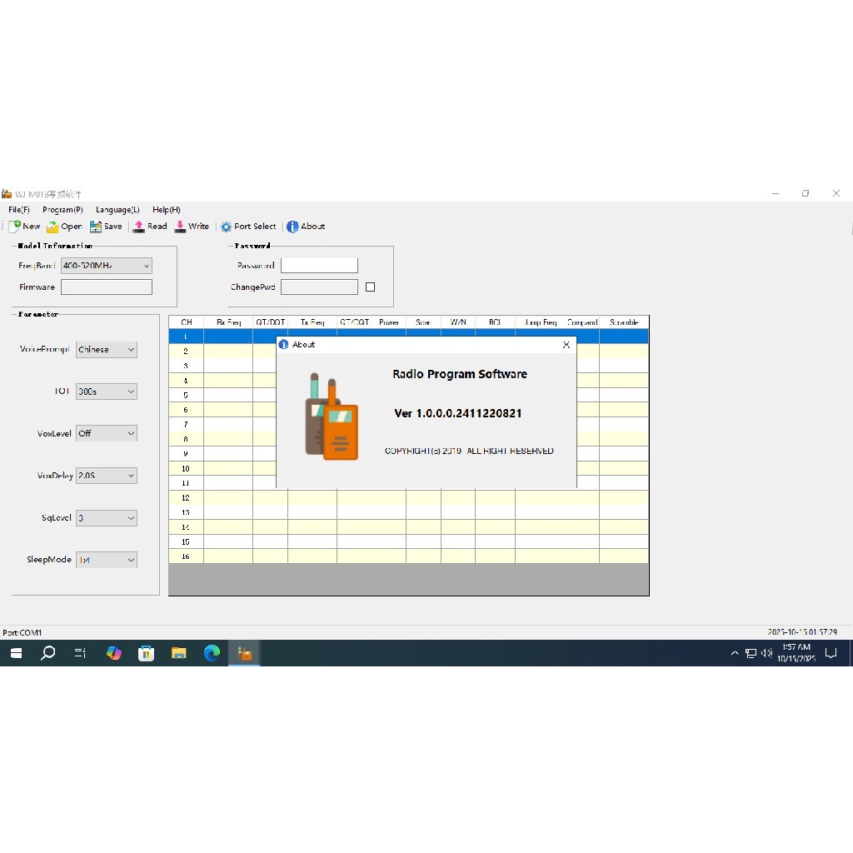The height and width of the screenshot is (853, 853).
Task: Click the Read from radio icon
Action: tap(139, 227)
